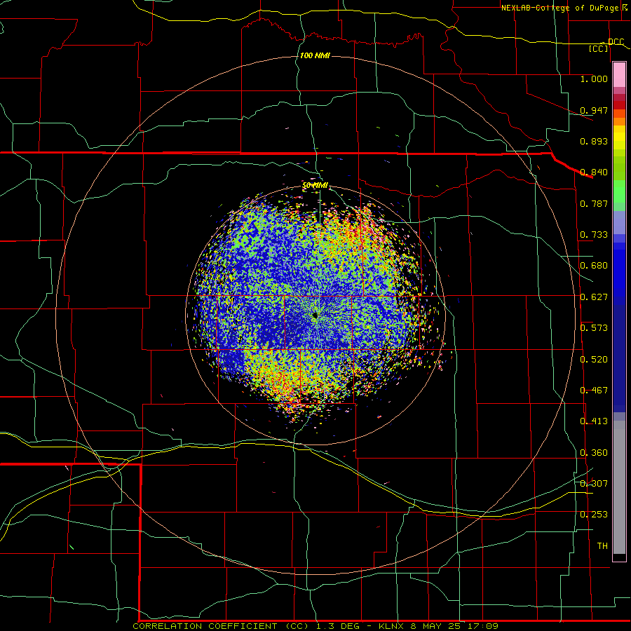Click the 0.360 scale value
Screen dimensions: 631x631
[594, 453]
